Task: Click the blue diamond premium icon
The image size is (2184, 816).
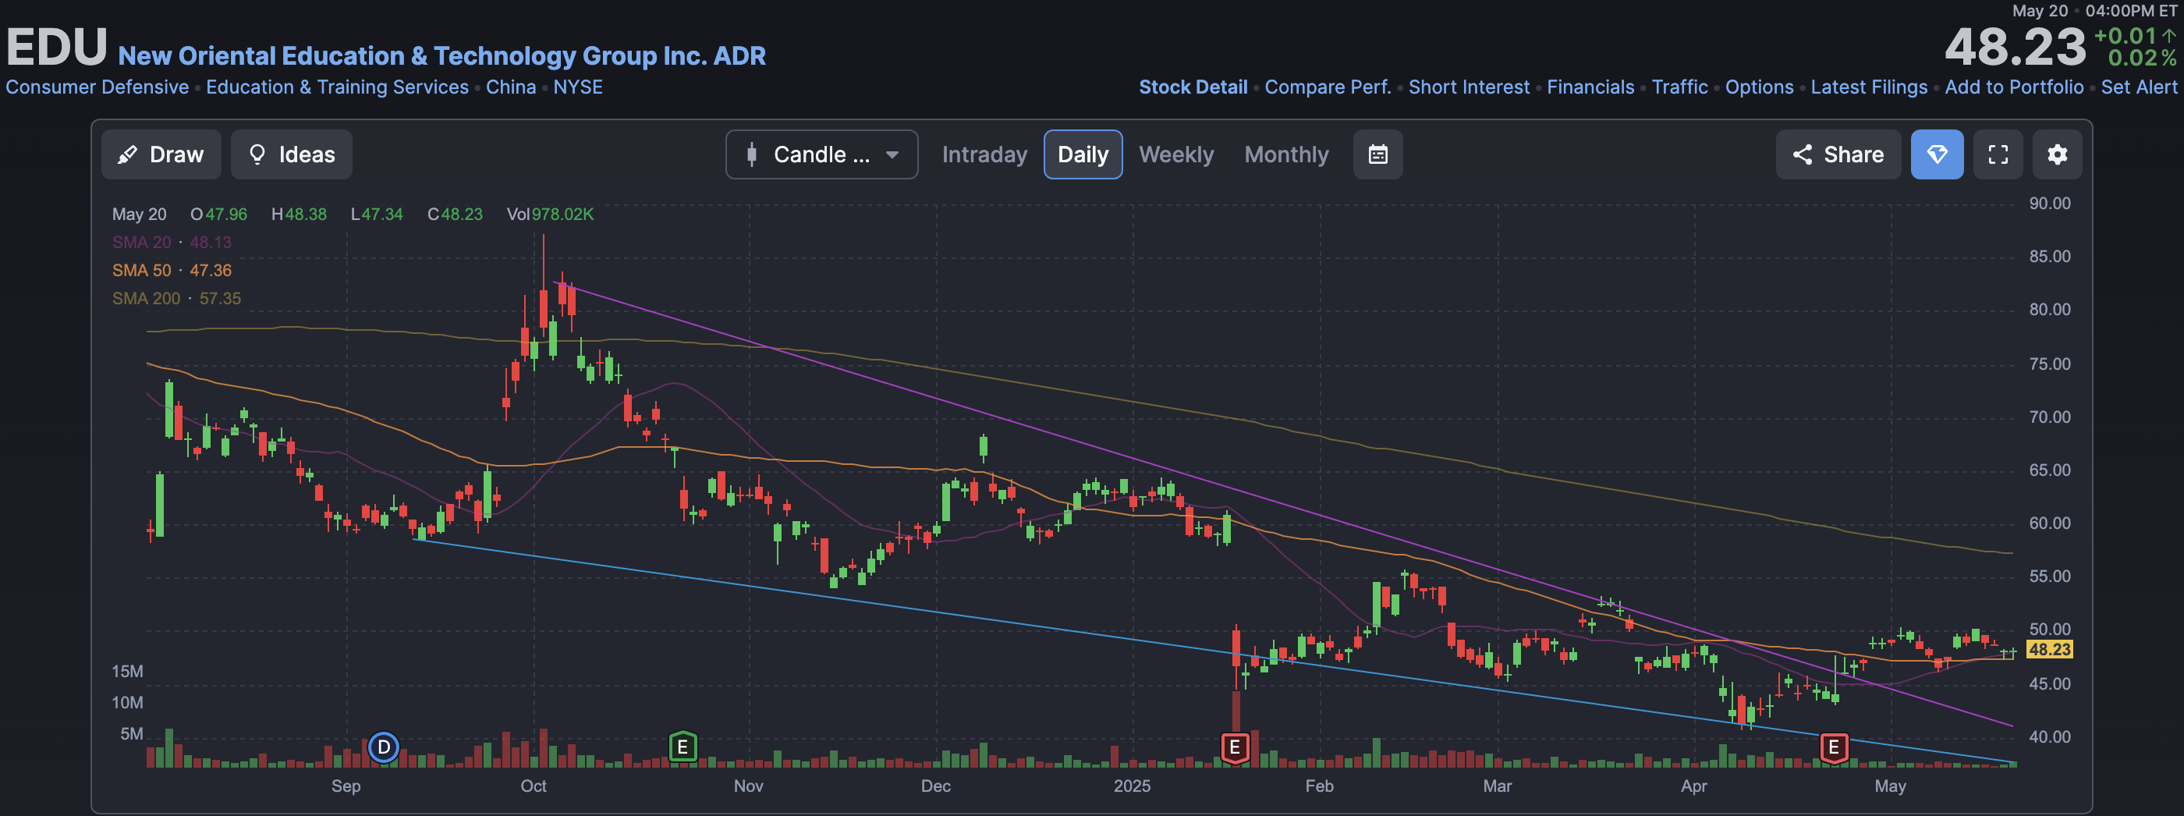Action: [1937, 154]
